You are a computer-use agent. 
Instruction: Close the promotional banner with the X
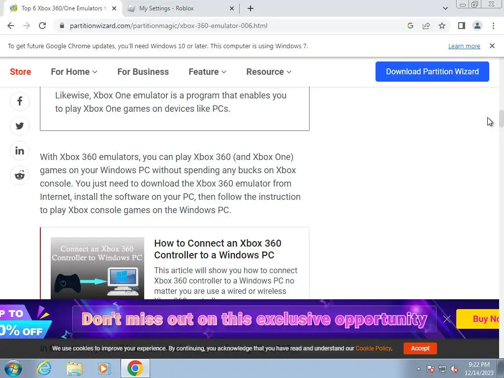[x=447, y=319]
